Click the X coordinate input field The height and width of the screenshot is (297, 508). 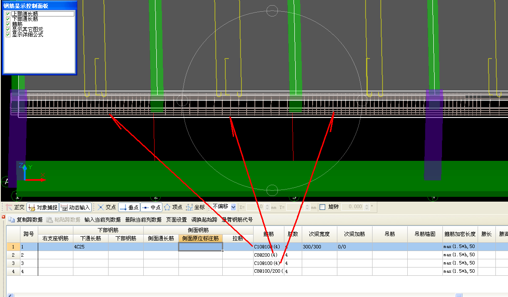255,207
